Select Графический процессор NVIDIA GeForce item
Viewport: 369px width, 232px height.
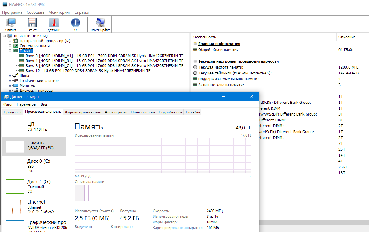point(34,226)
